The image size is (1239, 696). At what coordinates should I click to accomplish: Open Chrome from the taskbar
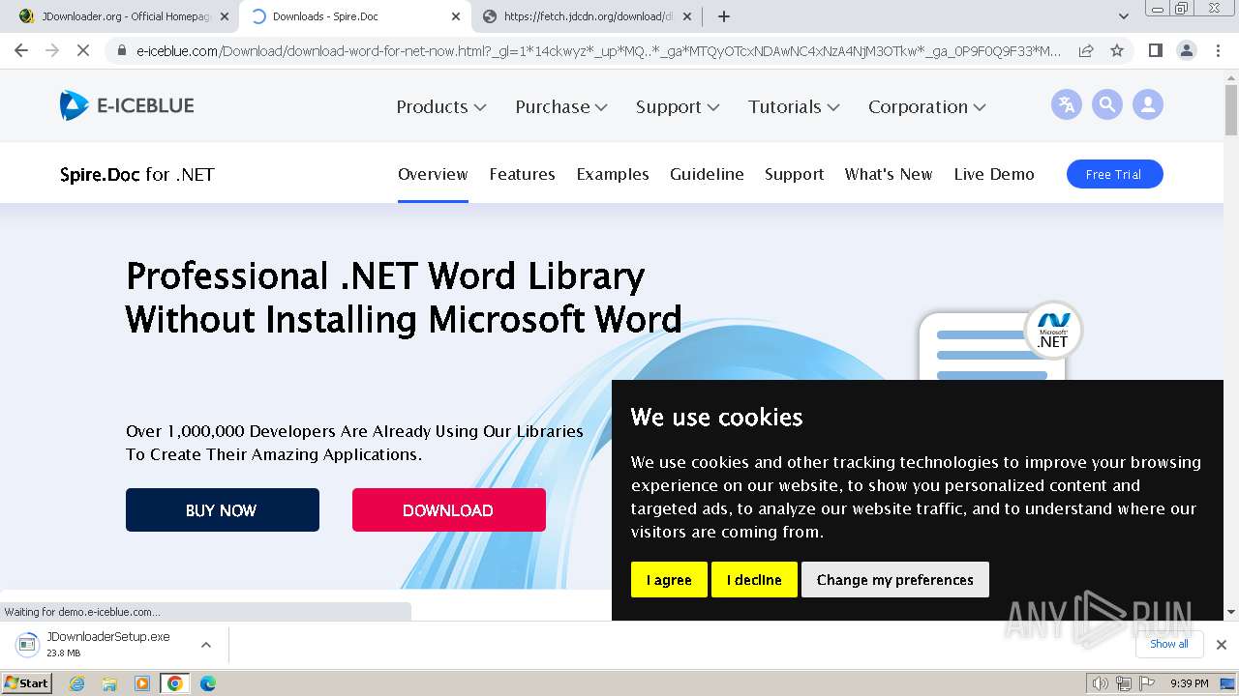tap(175, 683)
